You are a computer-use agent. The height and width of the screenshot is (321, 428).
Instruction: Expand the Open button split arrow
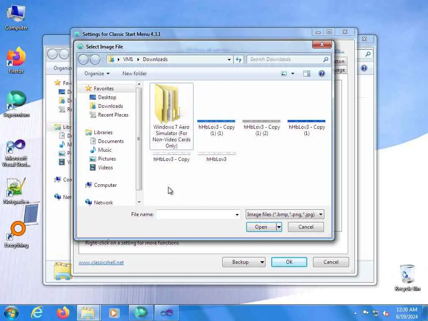tap(279, 227)
